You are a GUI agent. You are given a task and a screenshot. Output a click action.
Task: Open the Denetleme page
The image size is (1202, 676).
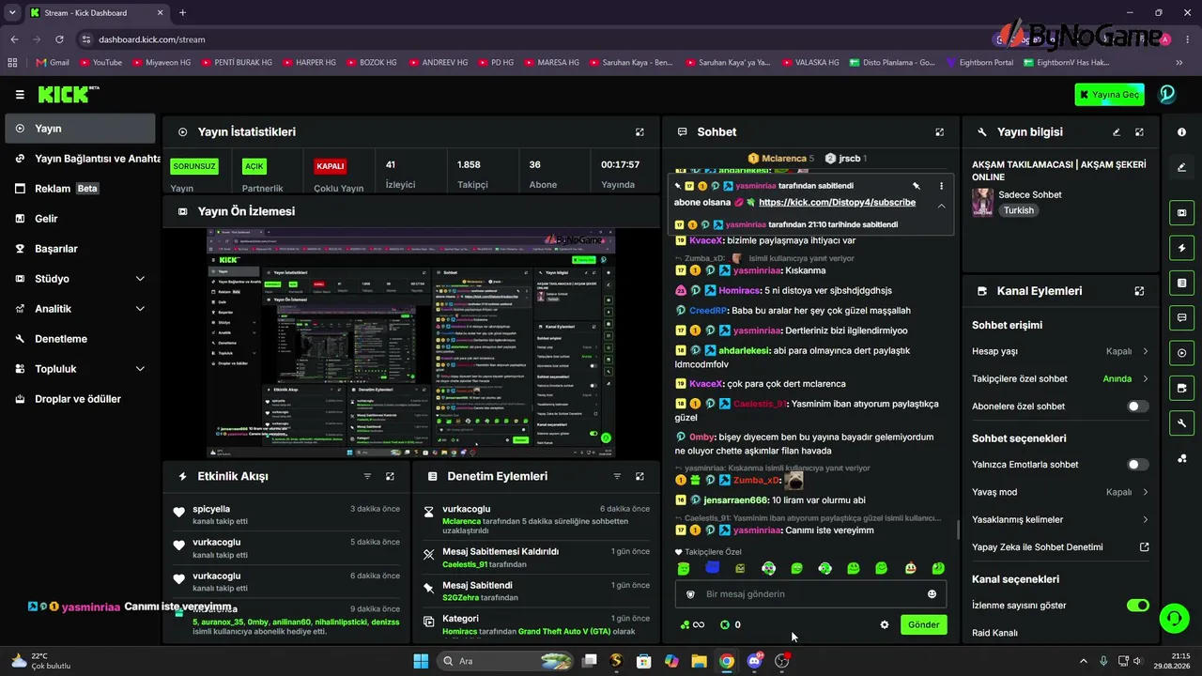81,339
